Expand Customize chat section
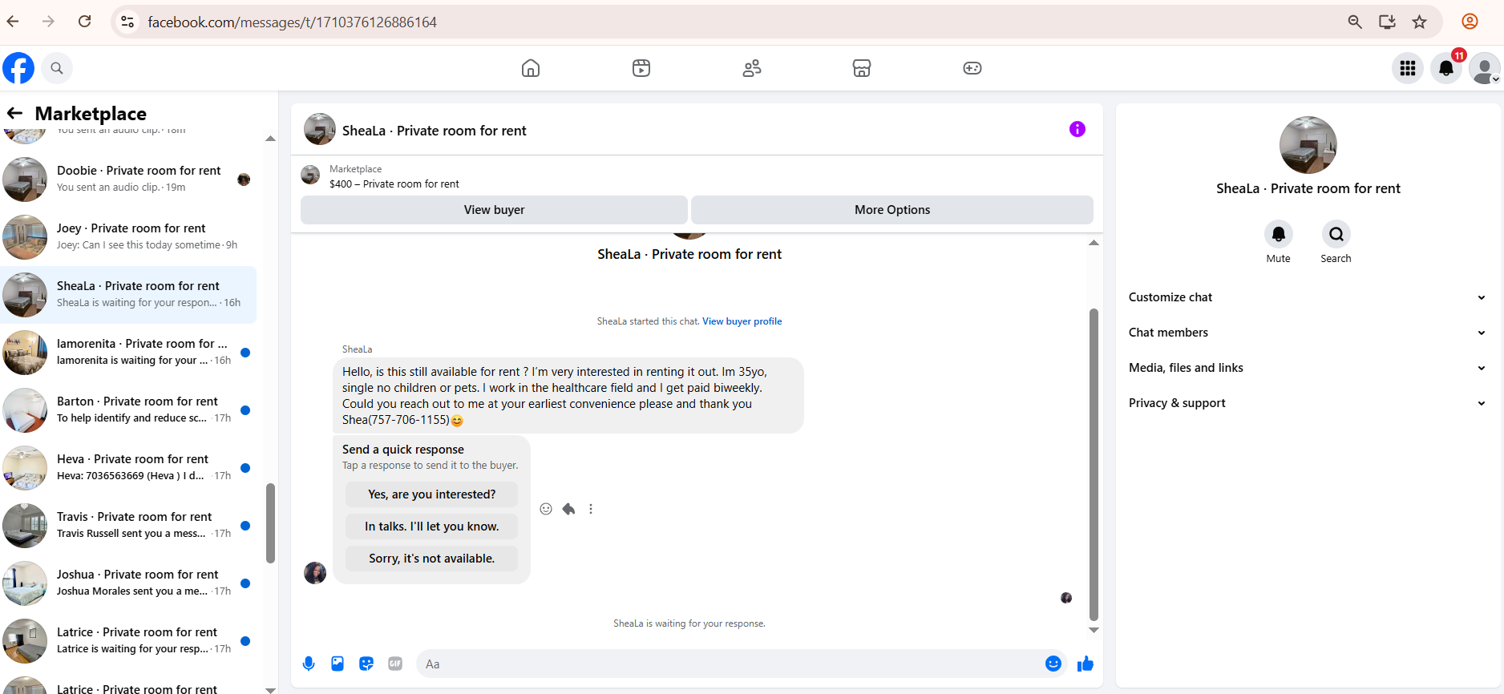 pos(1308,297)
